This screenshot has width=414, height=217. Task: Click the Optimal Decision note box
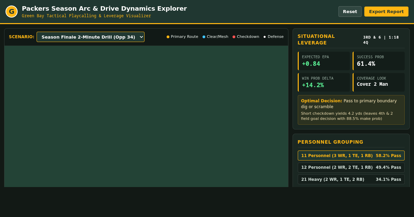point(351,110)
